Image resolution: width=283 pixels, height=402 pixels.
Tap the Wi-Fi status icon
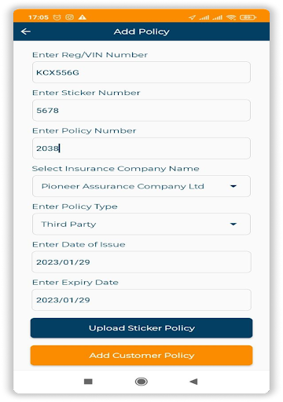231,17
